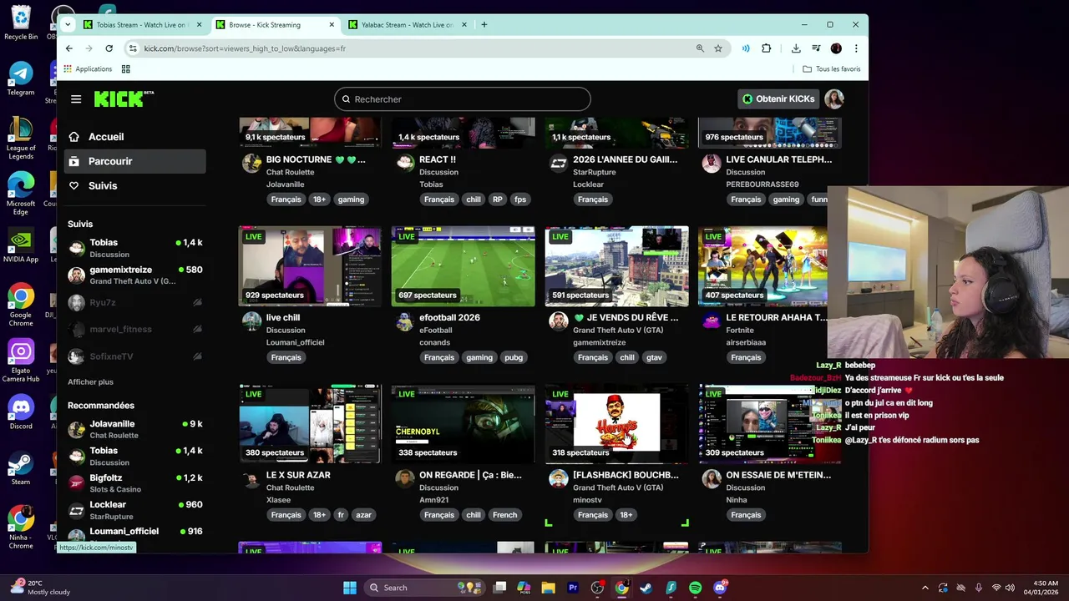Close the Browse - Kick Streaming tab
This screenshot has width=1069, height=601.
pyautogui.click(x=332, y=25)
